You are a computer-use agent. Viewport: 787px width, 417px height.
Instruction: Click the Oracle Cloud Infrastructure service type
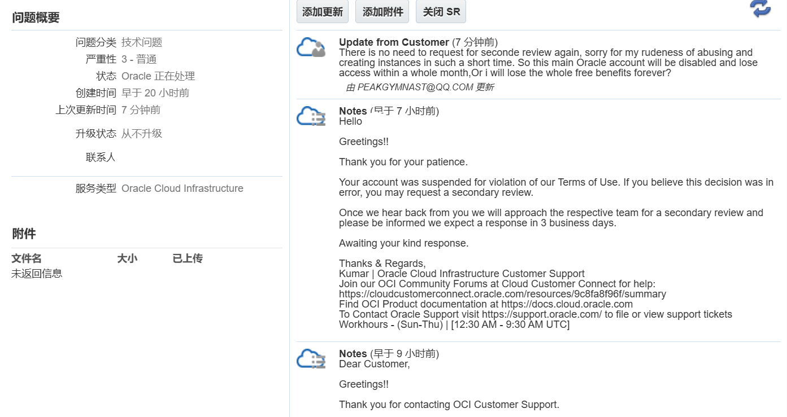pos(182,188)
